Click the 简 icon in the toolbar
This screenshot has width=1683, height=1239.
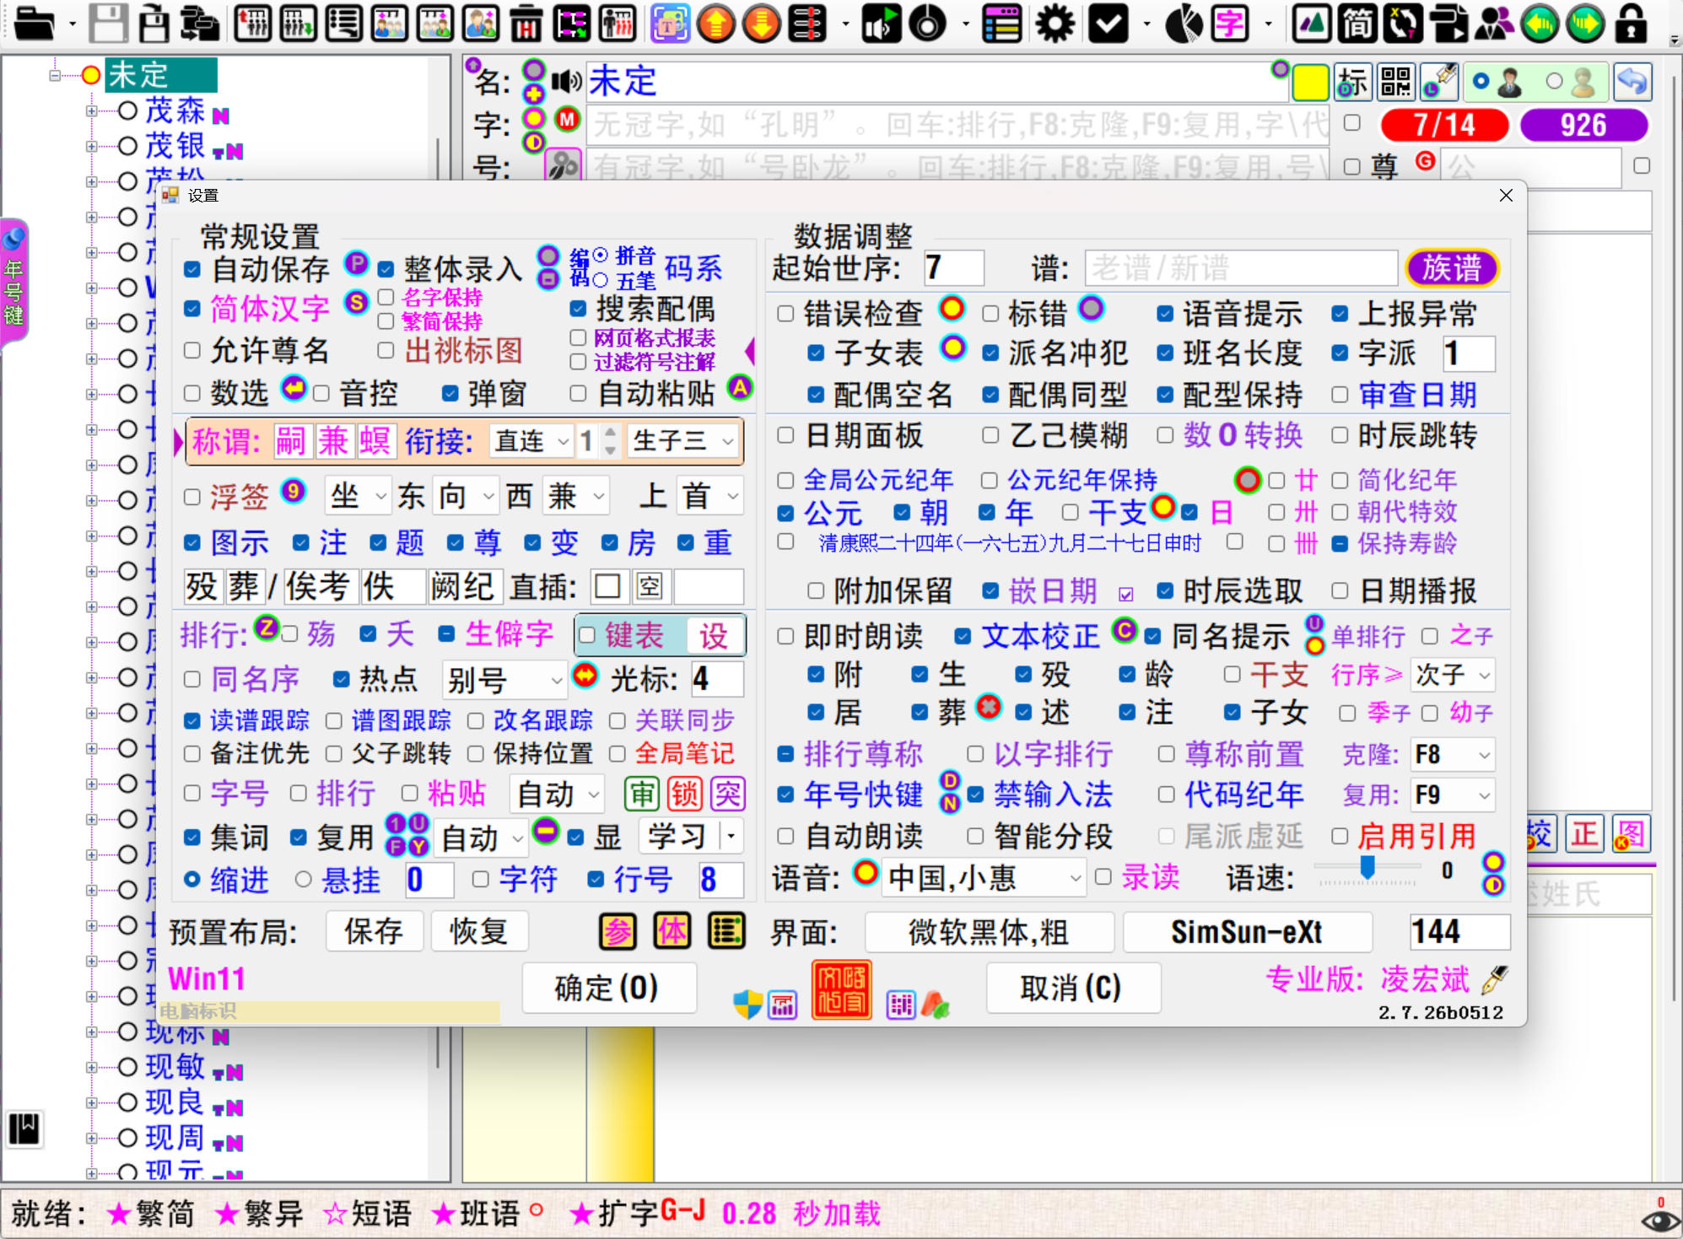tap(1357, 24)
